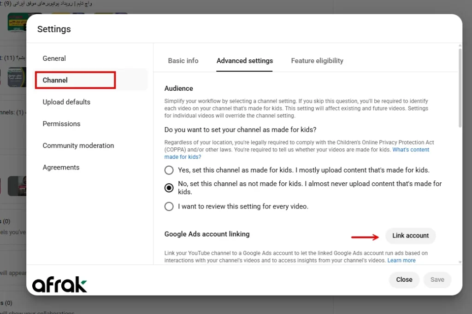The height and width of the screenshot is (314, 472).
Task: Select Channel in the settings sidebar
Action: (55, 80)
